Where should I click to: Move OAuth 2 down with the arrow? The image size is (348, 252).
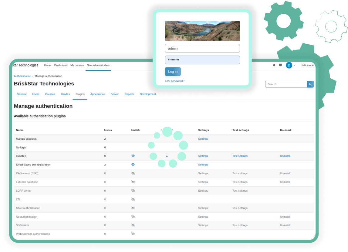coord(167,156)
